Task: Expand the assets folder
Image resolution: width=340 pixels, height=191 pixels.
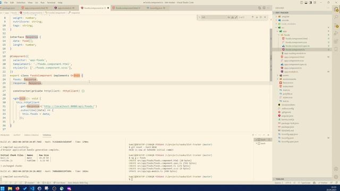Action: 302,75
